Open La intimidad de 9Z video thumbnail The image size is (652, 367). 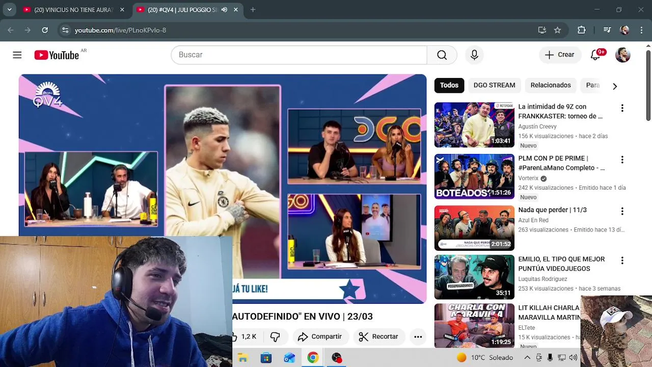click(474, 125)
